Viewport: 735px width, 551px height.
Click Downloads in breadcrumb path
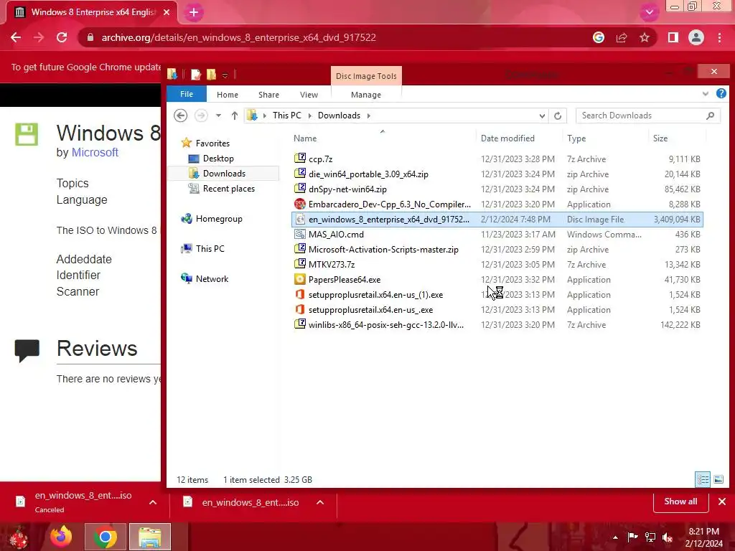[339, 116]
